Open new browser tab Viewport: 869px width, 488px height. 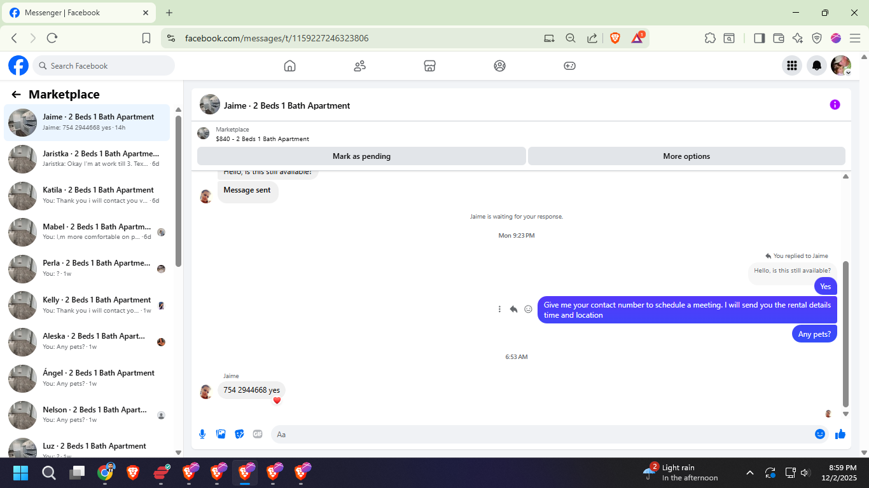tap(169, 13)
